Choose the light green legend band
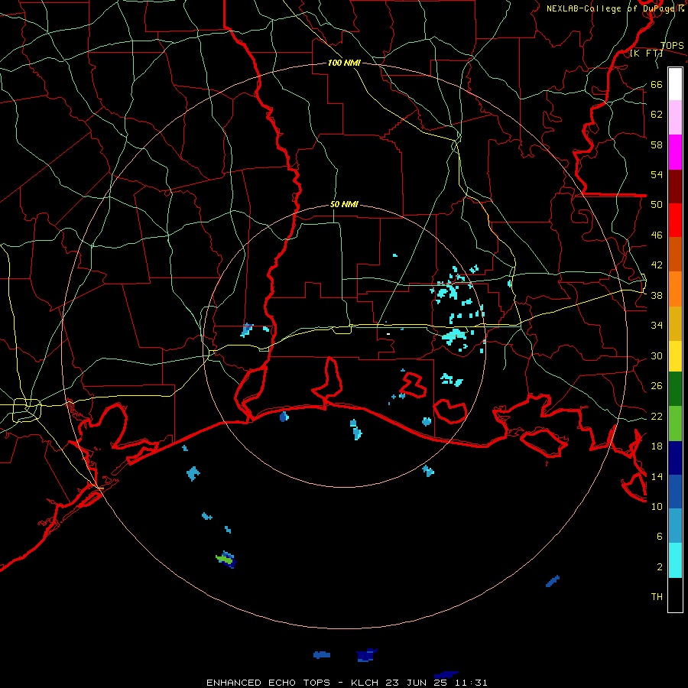This screenshot has width=688, height=688. [x=675, y=424]
